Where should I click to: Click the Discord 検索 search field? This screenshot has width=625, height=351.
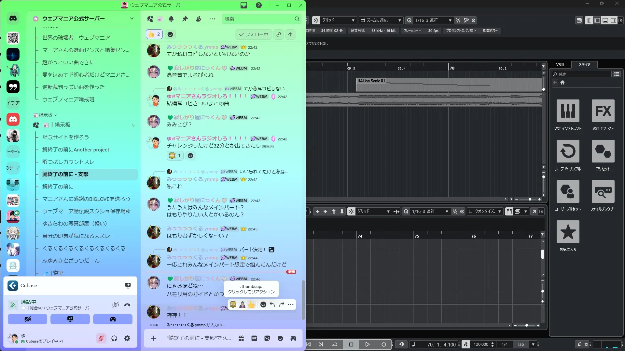[x=259, y=19]
